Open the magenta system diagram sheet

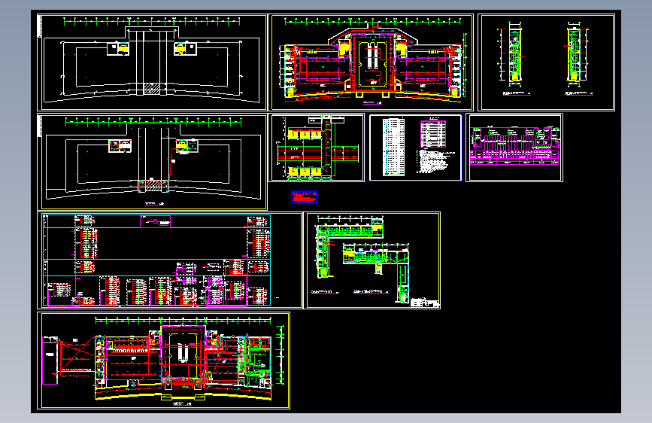coord(514,148)
